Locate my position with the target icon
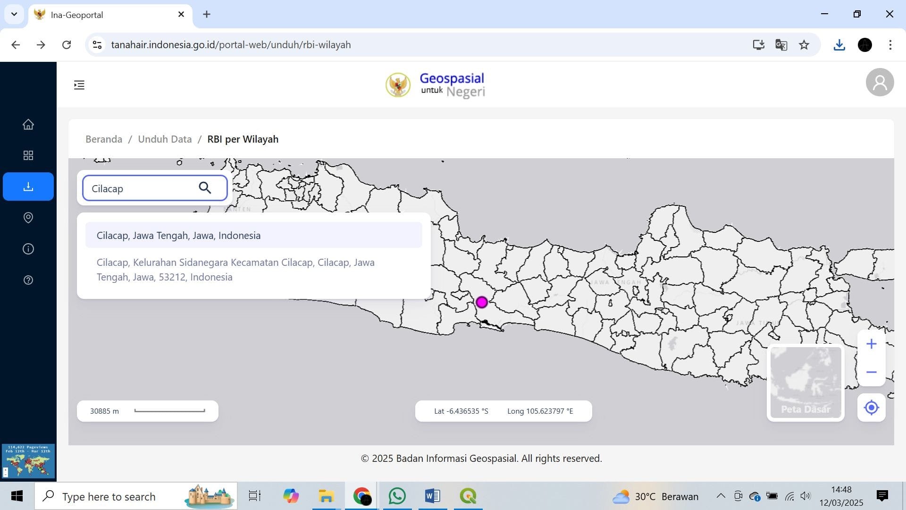906x510 pixels. coord(871,408)
